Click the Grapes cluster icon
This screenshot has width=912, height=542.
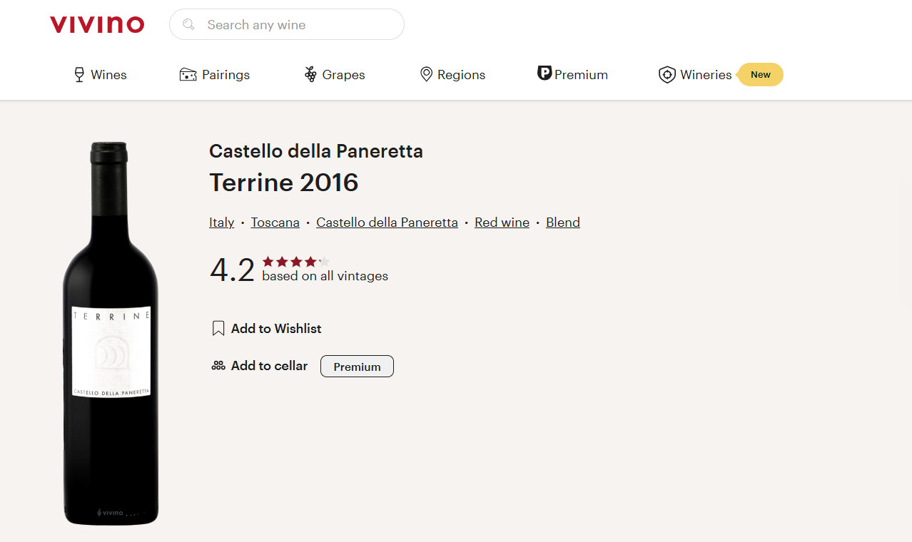[x=310, y=75]
